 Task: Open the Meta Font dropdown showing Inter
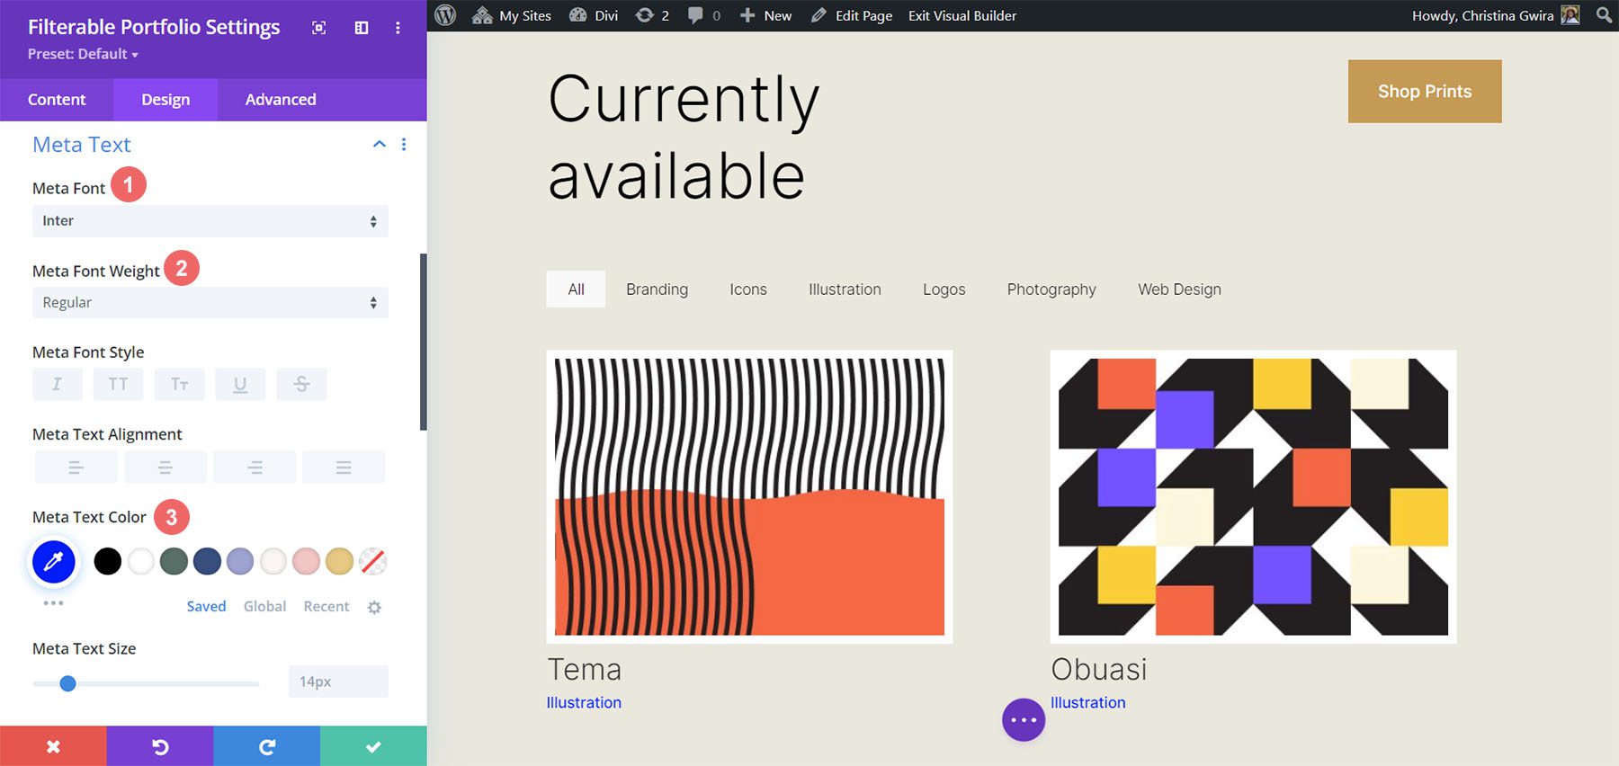coord(210,221)
